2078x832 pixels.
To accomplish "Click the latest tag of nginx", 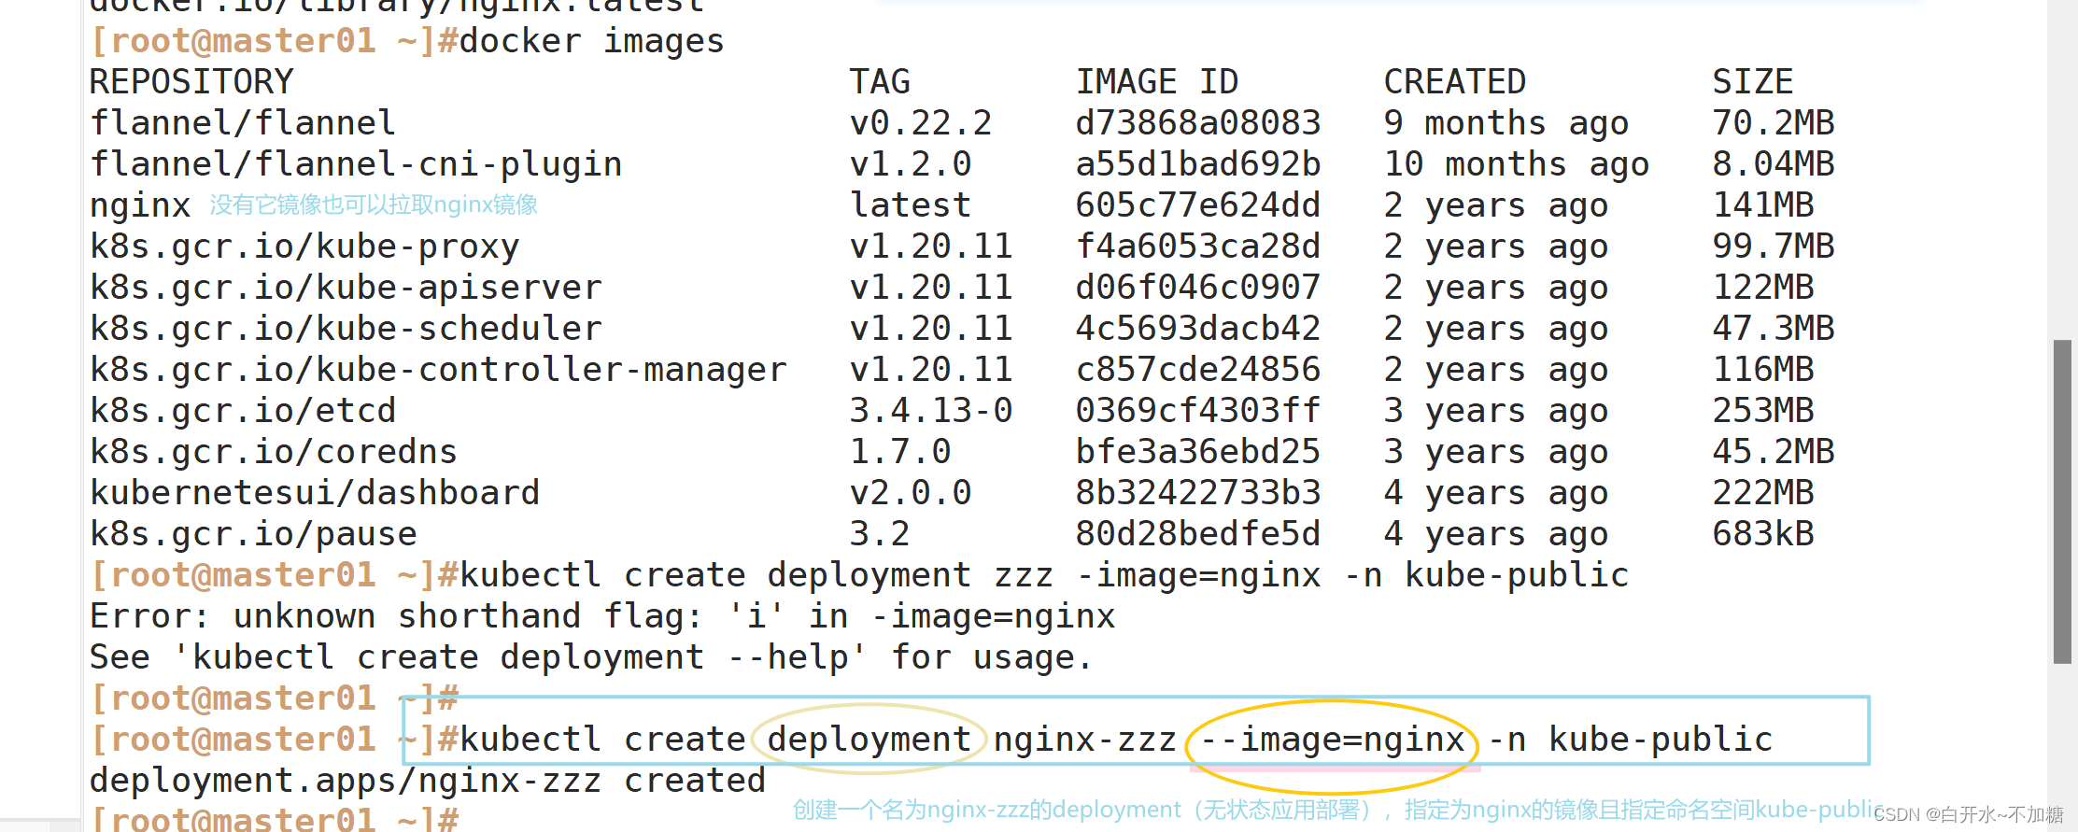I will pos(911,205).
